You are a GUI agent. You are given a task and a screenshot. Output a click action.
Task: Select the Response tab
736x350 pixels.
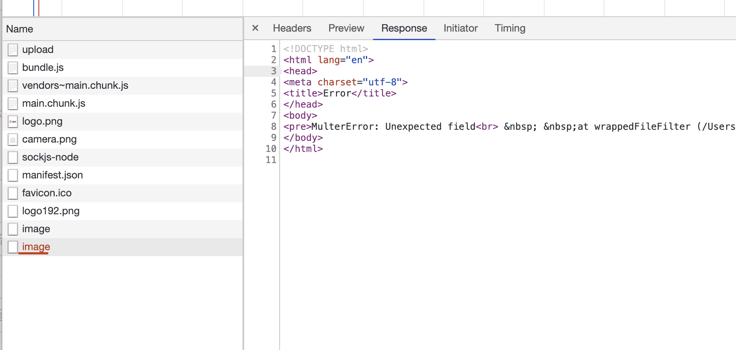404,28
